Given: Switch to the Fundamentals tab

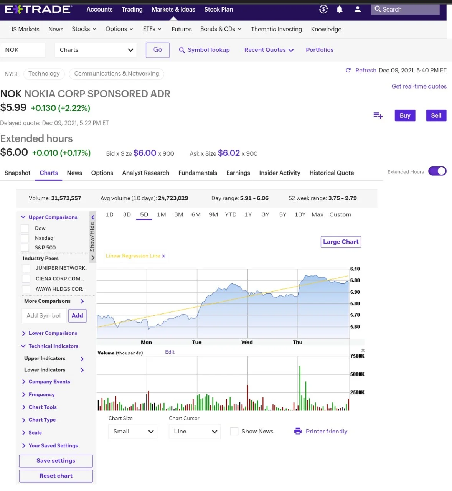Looking at the screenshot, I should [x=198, y=173].
